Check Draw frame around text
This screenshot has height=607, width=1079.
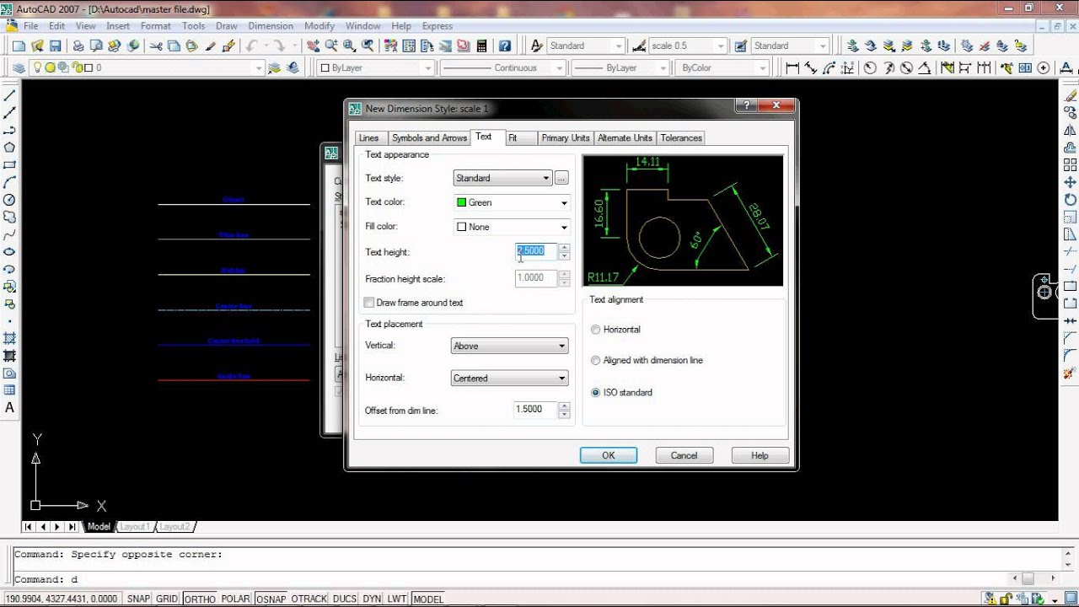(x=369, y=303)
